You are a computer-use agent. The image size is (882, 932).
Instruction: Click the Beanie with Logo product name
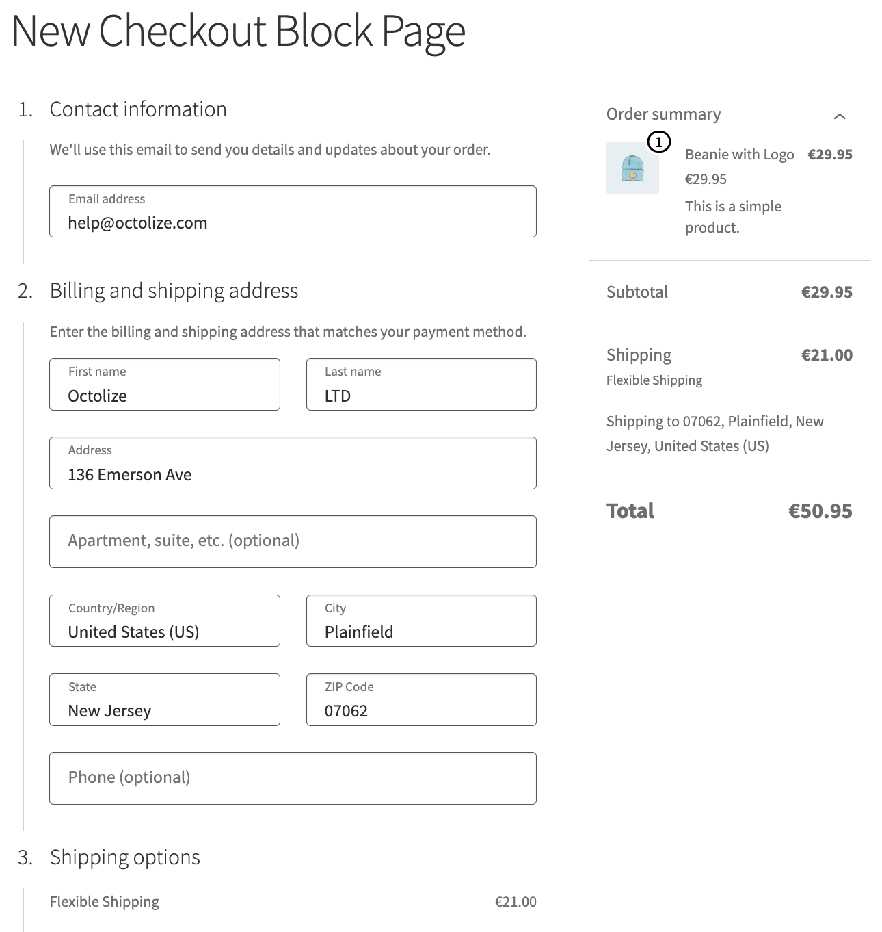(x=739, y=155)
